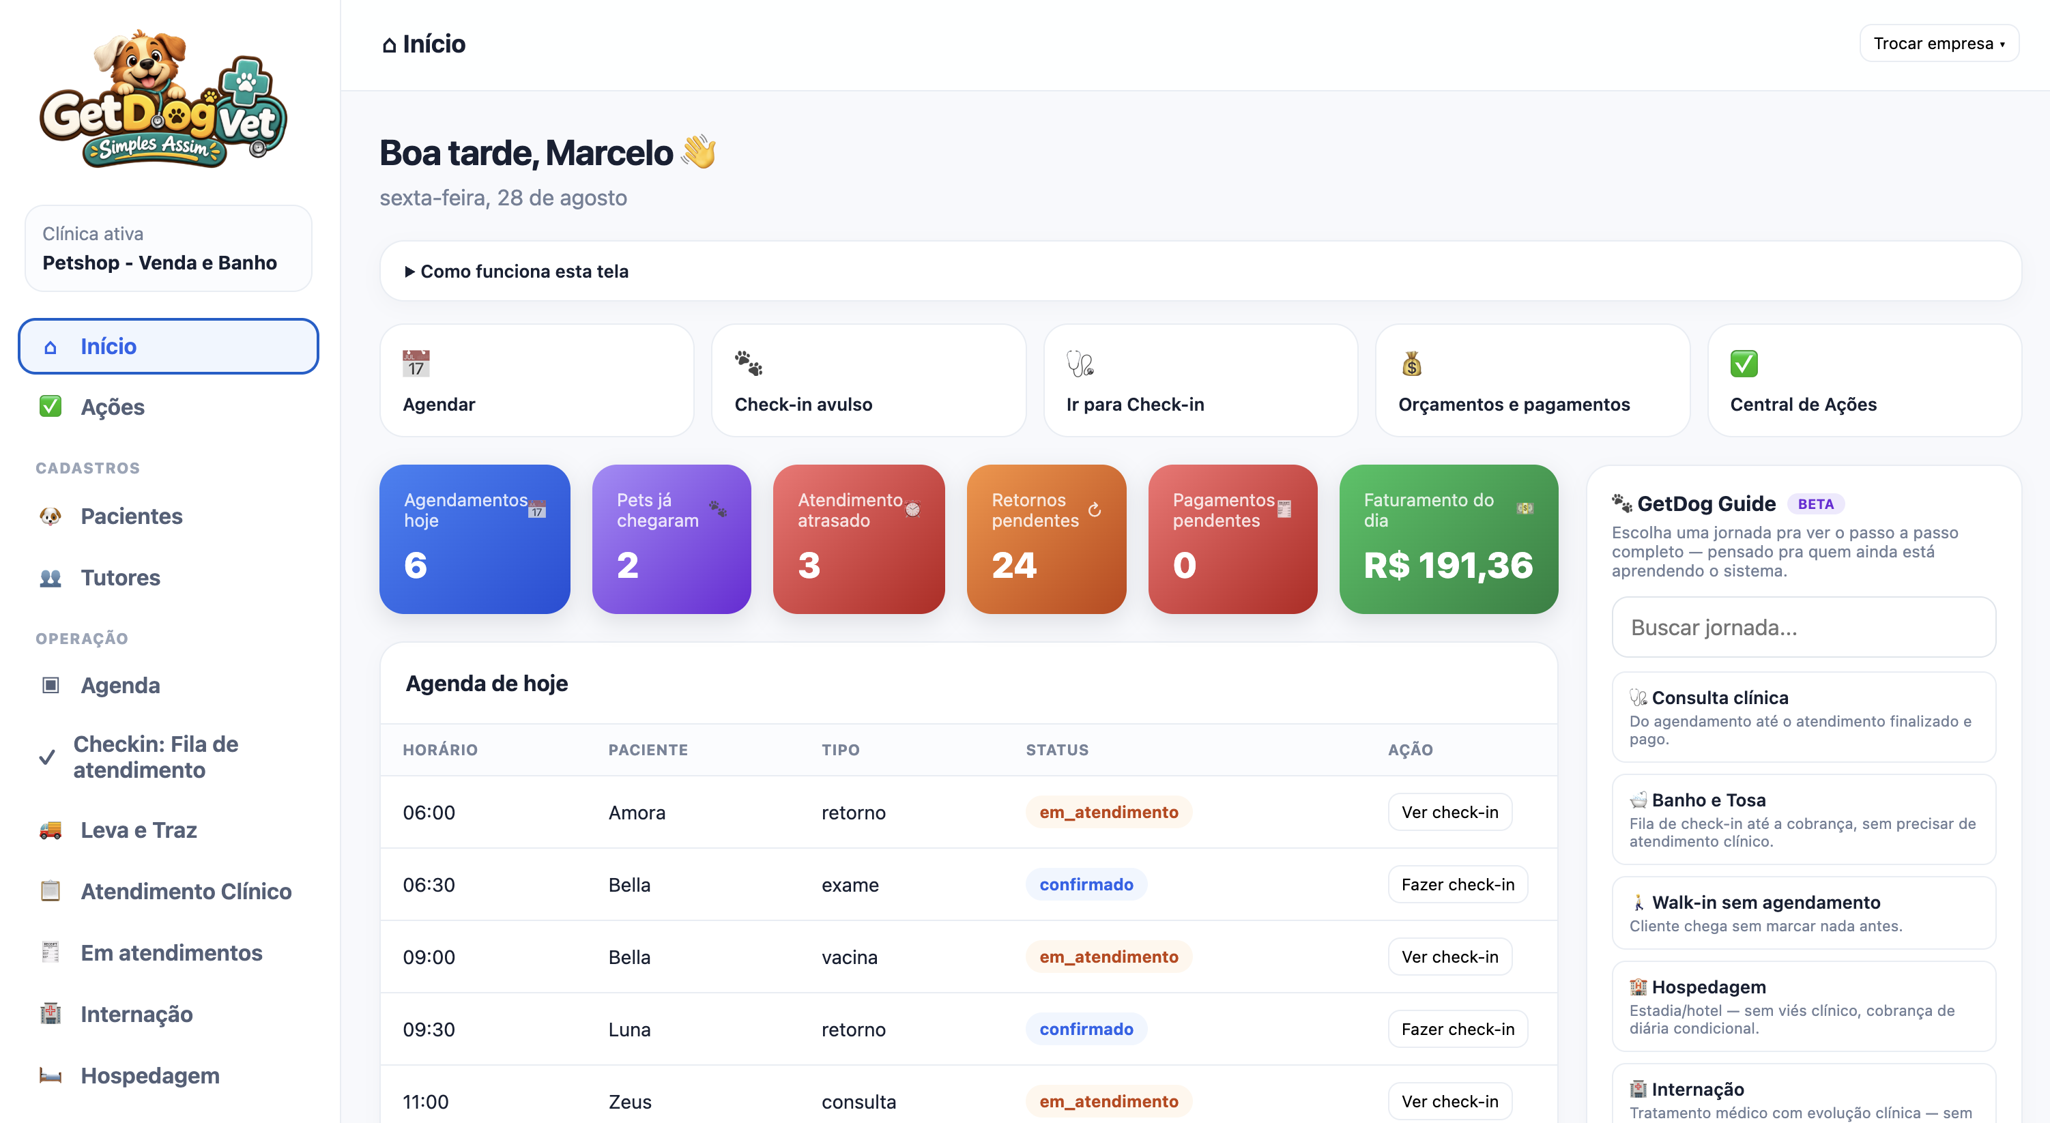The image size is (2050, 1123).
Task: Click the receipt icon beside Em atendimentos
Action: click(50, 952)
